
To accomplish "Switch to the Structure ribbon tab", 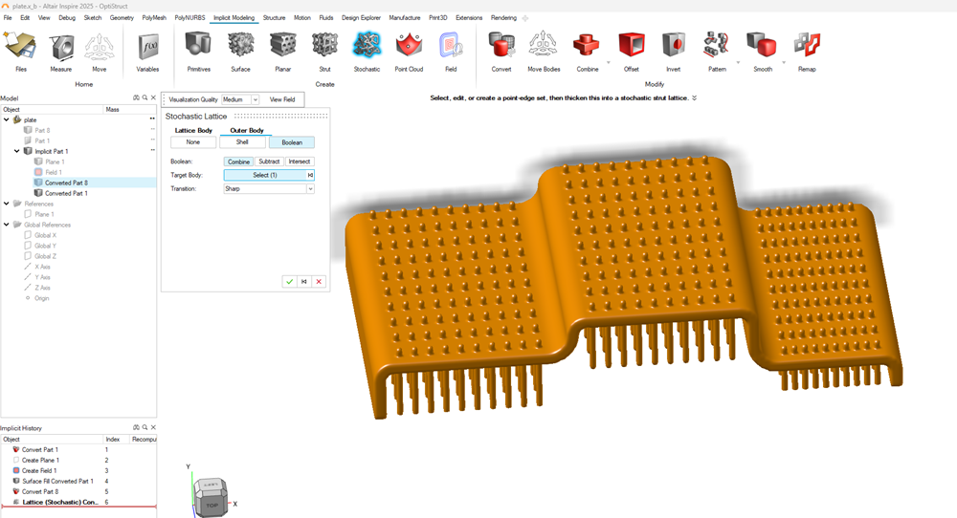I will [274, 17].
